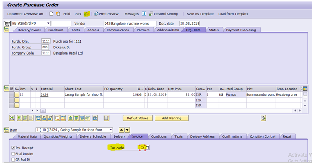Click the Park button
The height and width of the screenshot is (166, 314).
78,14
